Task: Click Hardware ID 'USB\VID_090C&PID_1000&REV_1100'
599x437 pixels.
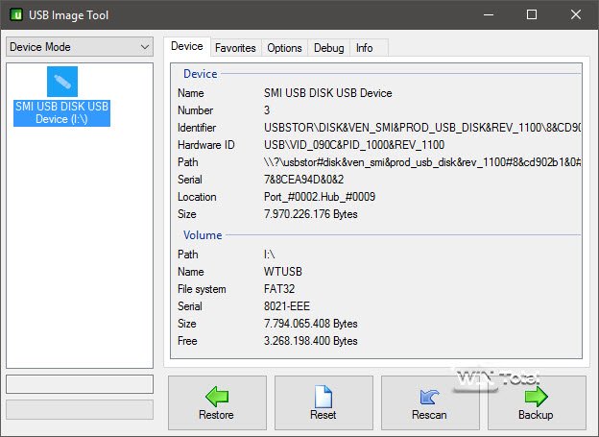Action: 354,145
